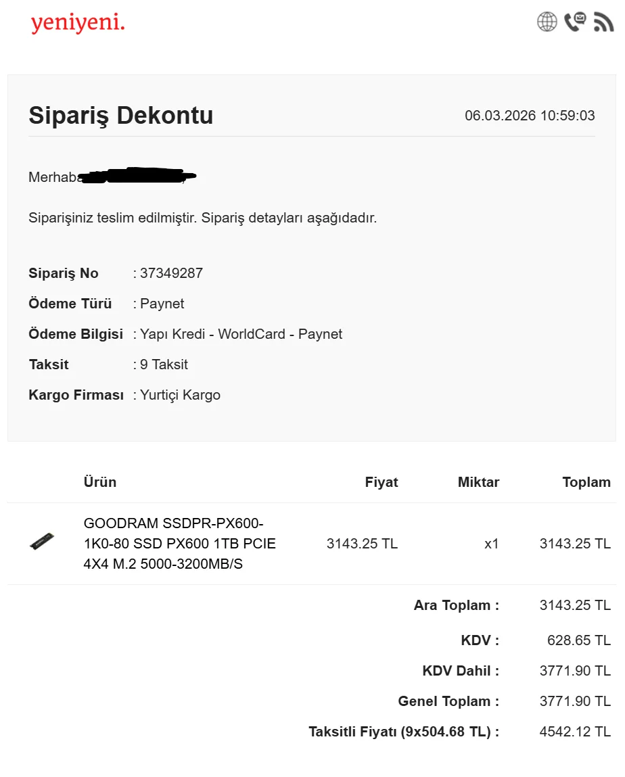Click the Ürün column header
The image size is (625, 777).
tap(100, 482)
